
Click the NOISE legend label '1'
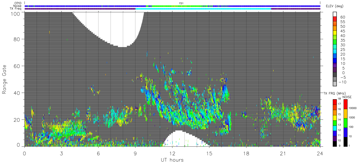point(349,146)
